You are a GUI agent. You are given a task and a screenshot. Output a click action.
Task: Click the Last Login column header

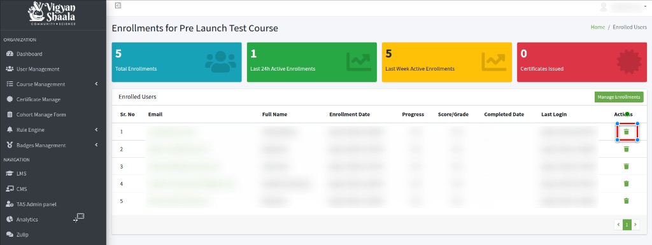[554, 115]
